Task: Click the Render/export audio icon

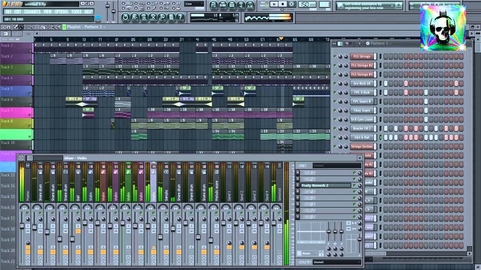Action: click(144, 17)
